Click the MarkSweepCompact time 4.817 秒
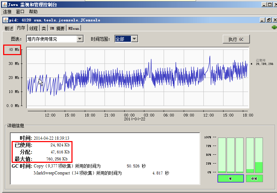This screenshot has width=277, height=193. click(x=161, y=173)
